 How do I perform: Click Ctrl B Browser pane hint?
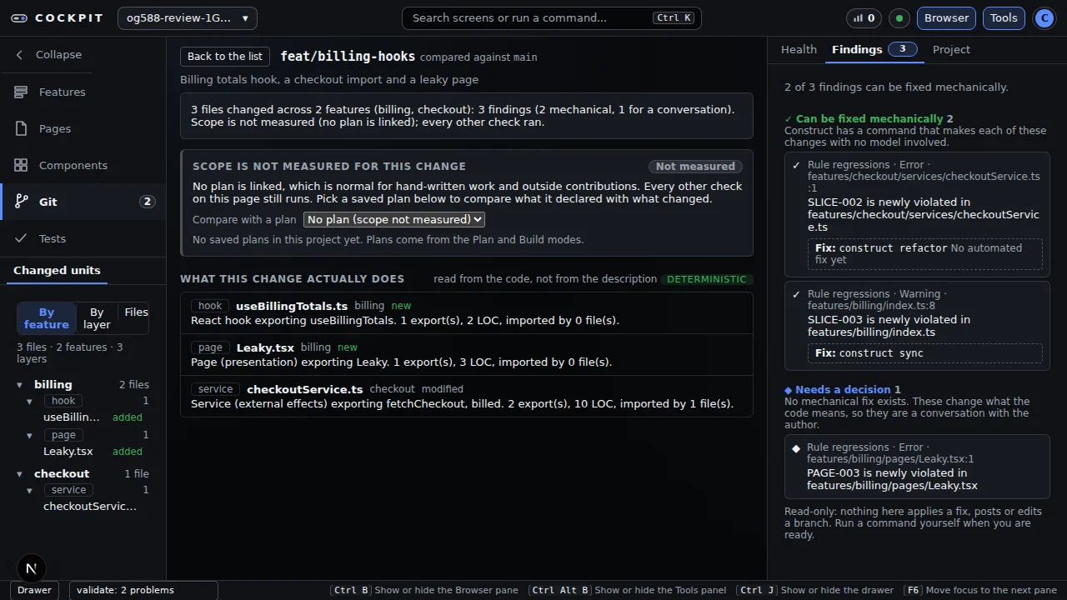(424, 590)
